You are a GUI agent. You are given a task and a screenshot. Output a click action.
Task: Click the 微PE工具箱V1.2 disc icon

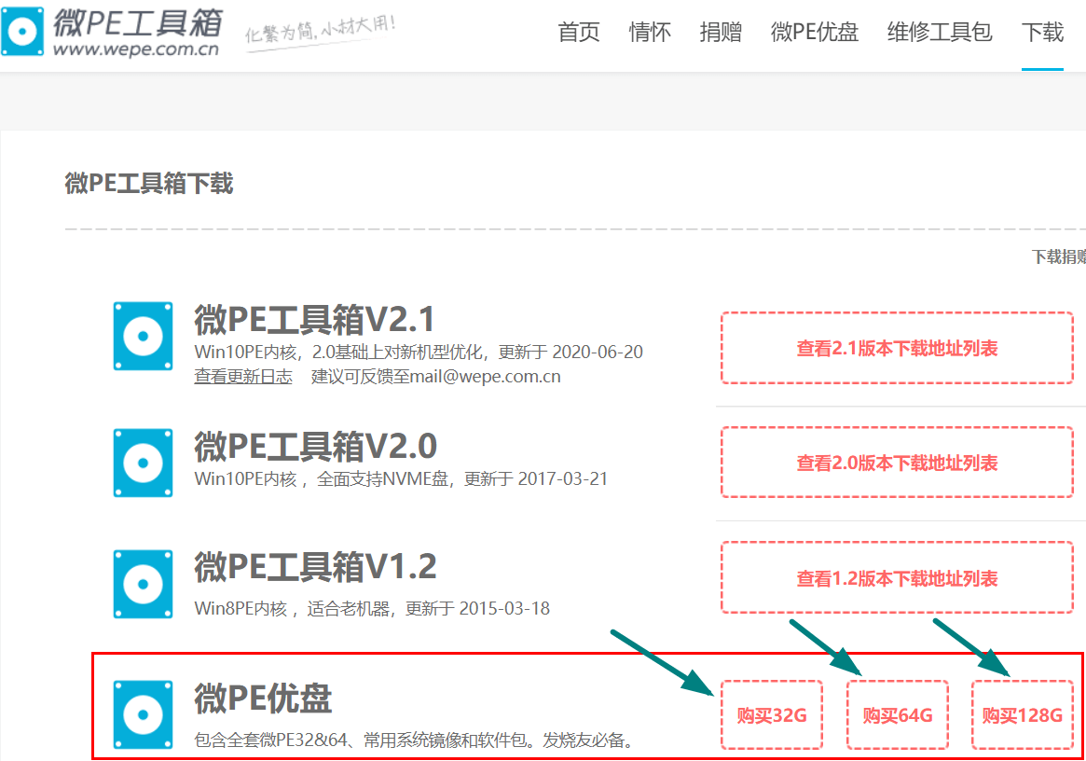143,584
